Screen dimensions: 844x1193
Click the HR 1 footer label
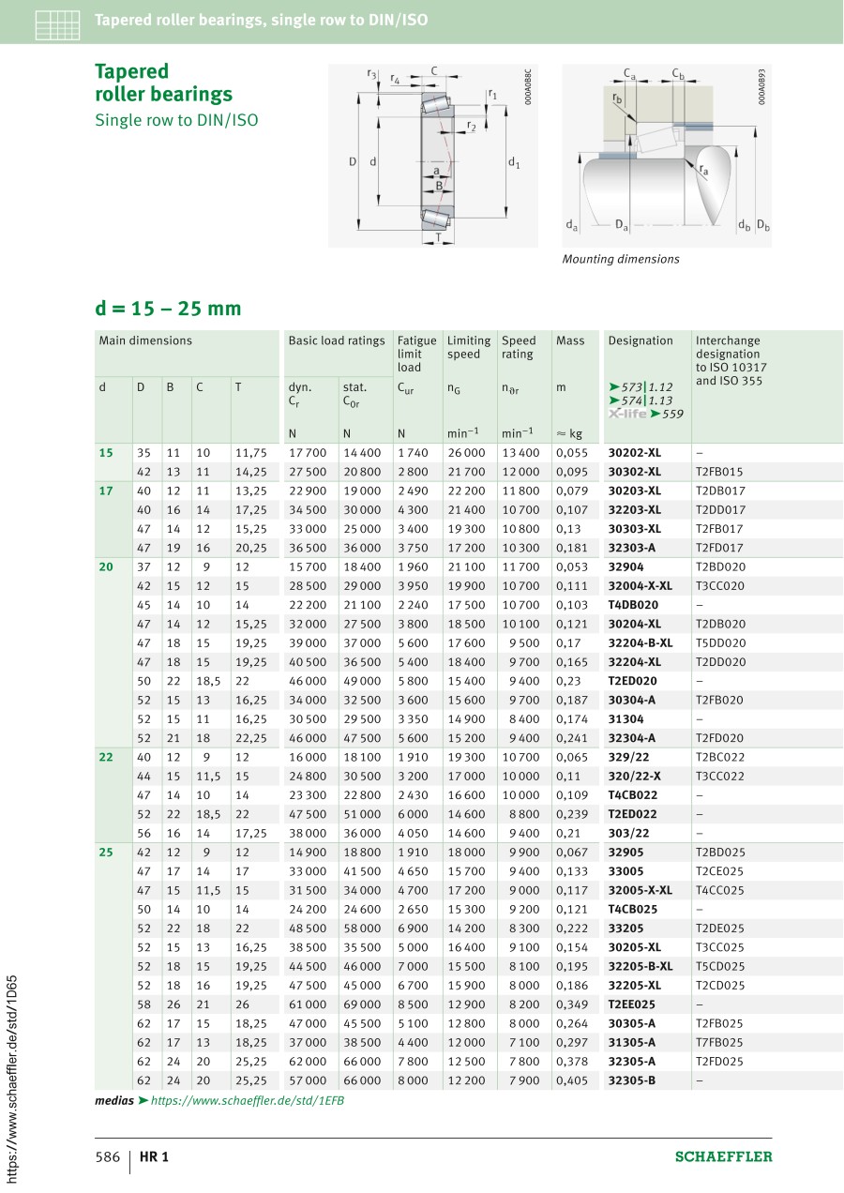pos(155,1156)
